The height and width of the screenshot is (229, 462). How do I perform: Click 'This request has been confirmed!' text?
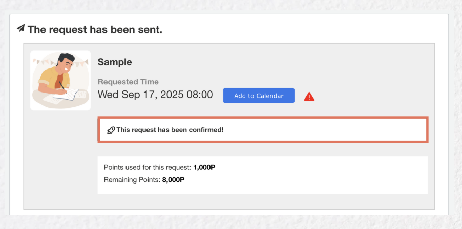click(170, 130)
